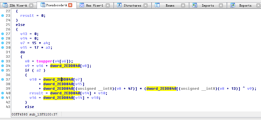Click sub_13F5100:37 in the status bar
This screenshot has width=261, height=120.
tap(43, 114)
